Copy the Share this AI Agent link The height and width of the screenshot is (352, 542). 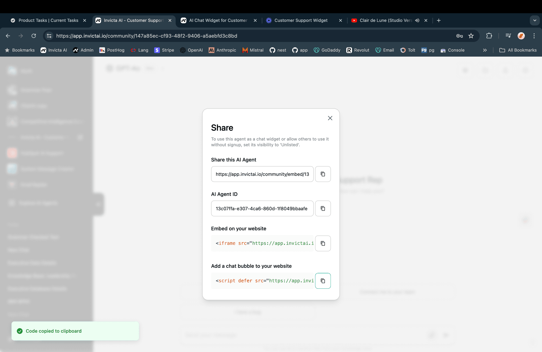323,174
